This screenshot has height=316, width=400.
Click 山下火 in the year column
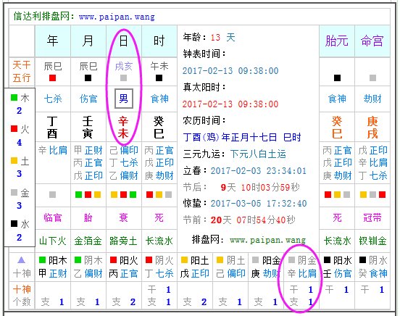point(53,241)
